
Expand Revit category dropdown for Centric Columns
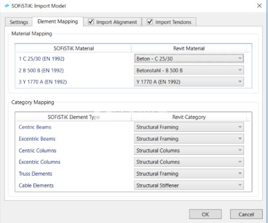pyautogui.click(x=189, y=150)
